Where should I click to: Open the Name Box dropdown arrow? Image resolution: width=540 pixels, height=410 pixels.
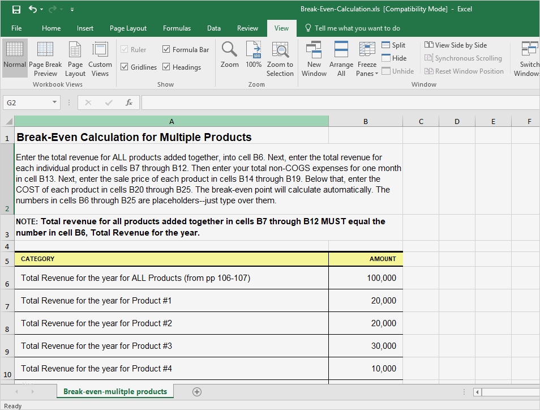point(55,103)
